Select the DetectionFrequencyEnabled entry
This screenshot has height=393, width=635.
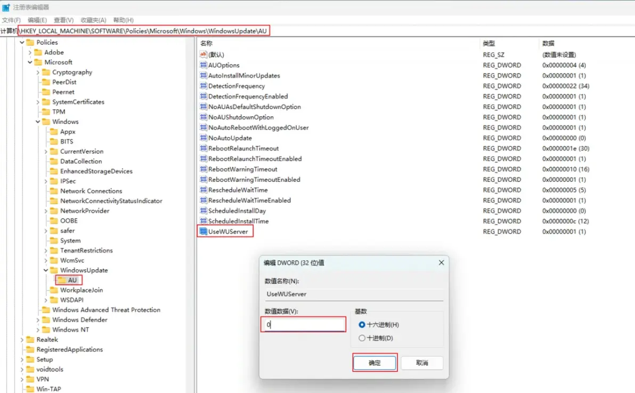pyautogui.click(x=248, y=97)
